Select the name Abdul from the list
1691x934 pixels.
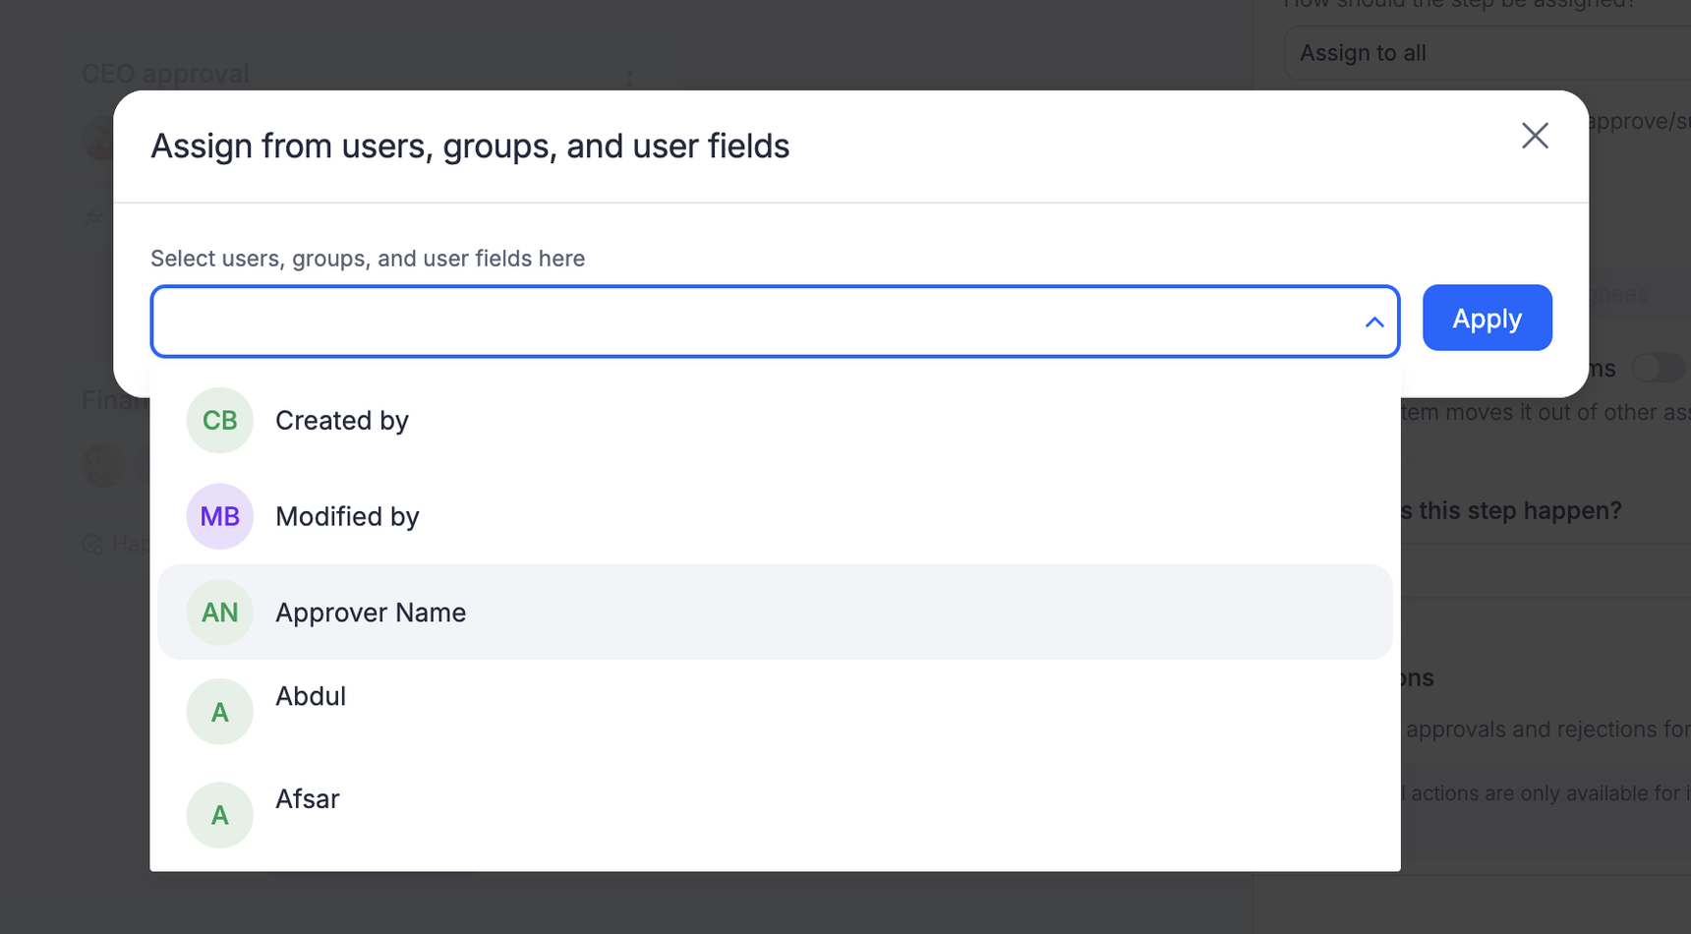click(311, 696)
